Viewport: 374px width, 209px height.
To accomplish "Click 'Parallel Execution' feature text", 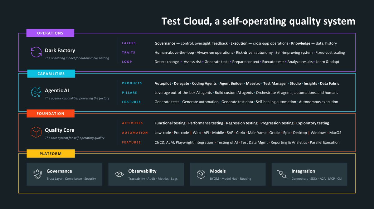I will [325, 143].
